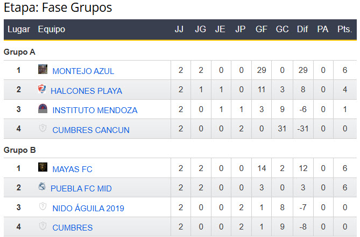This screenshot has width=360, height=237.
Task: Click the Lugar column header
Action: click(18, 29)
